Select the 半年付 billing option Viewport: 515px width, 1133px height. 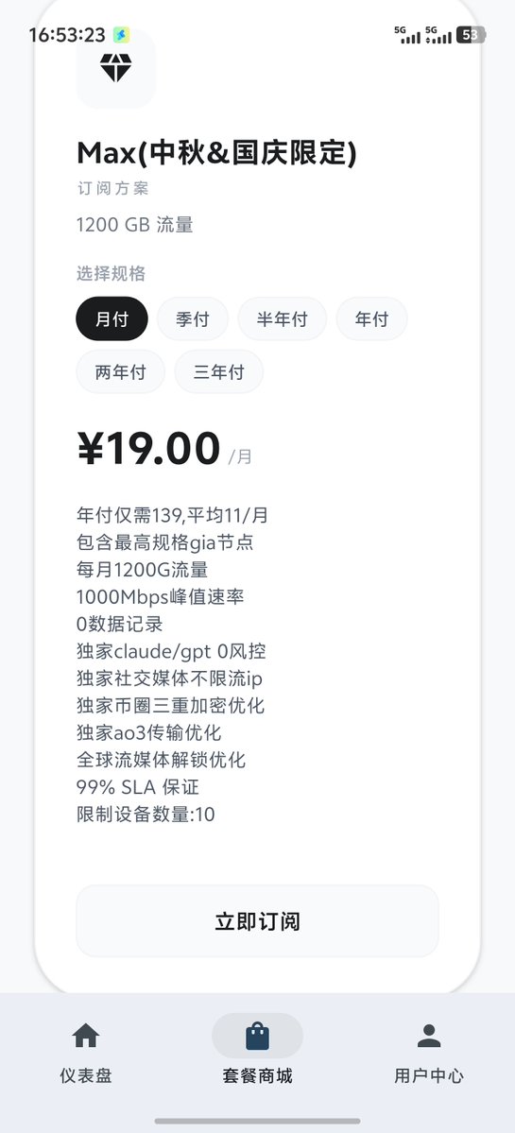282,318
